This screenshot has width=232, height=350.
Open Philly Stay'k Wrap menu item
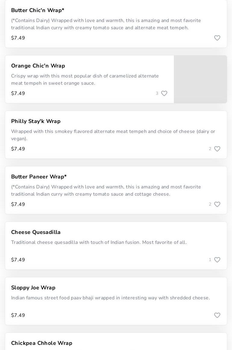[x=36, y=121]
